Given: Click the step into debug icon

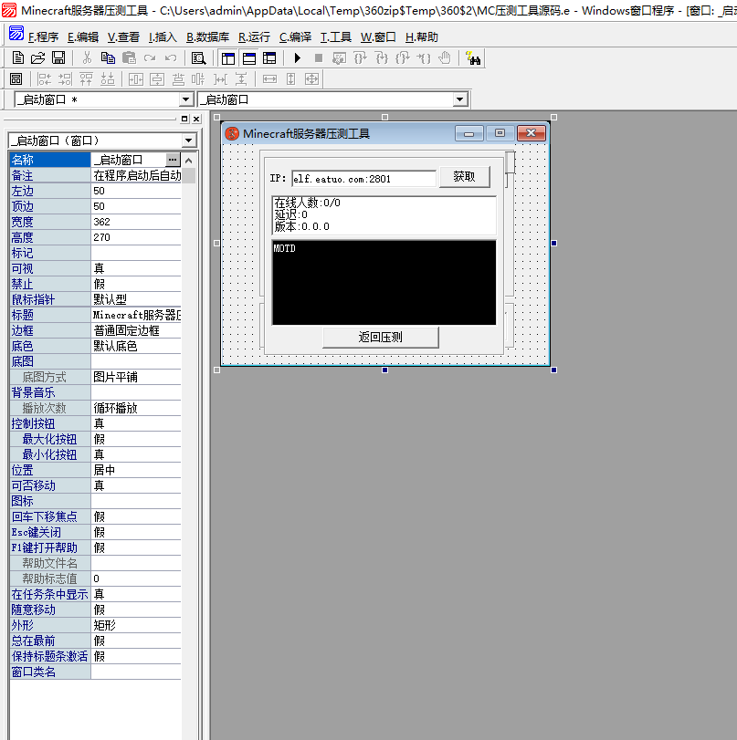Looking at the screenshot, I should point(381,58).
